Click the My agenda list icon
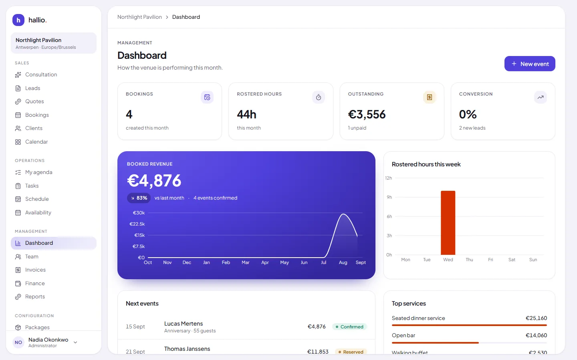 tap(18, 172)
